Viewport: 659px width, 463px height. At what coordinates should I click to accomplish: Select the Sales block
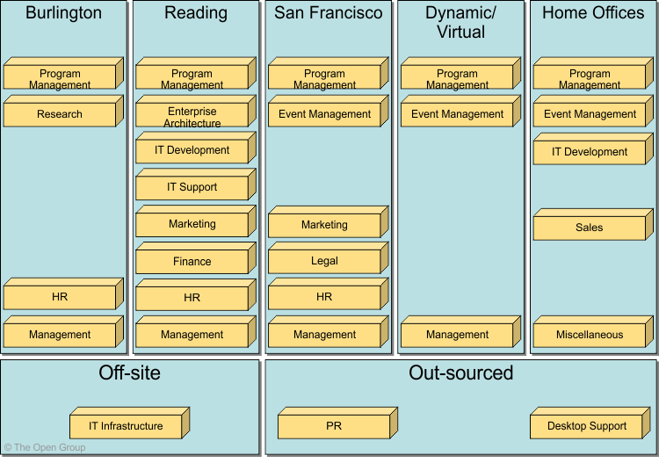pos(593,224)
